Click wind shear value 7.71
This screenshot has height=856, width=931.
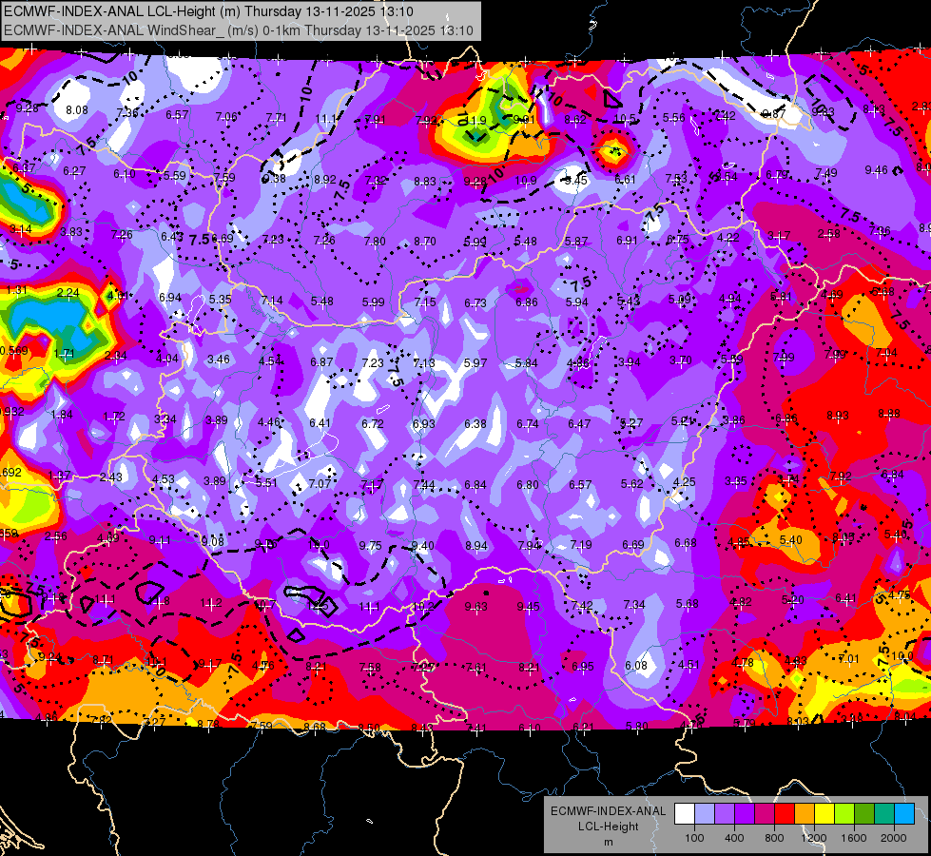pyautogui.click(x=276, y=118)
